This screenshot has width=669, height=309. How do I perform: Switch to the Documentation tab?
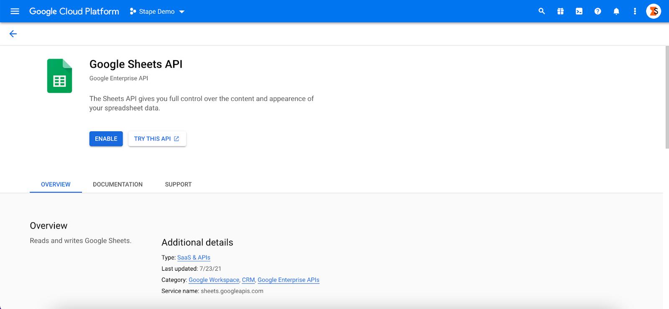(117, 184)
